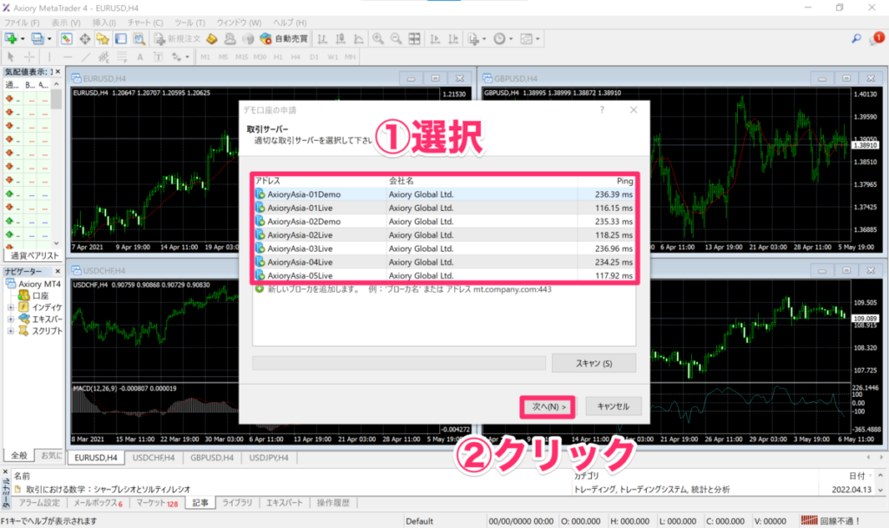889x528 pixels.
Task: Open the MetaEditor yellow book icon
Action: coord(212,38)
